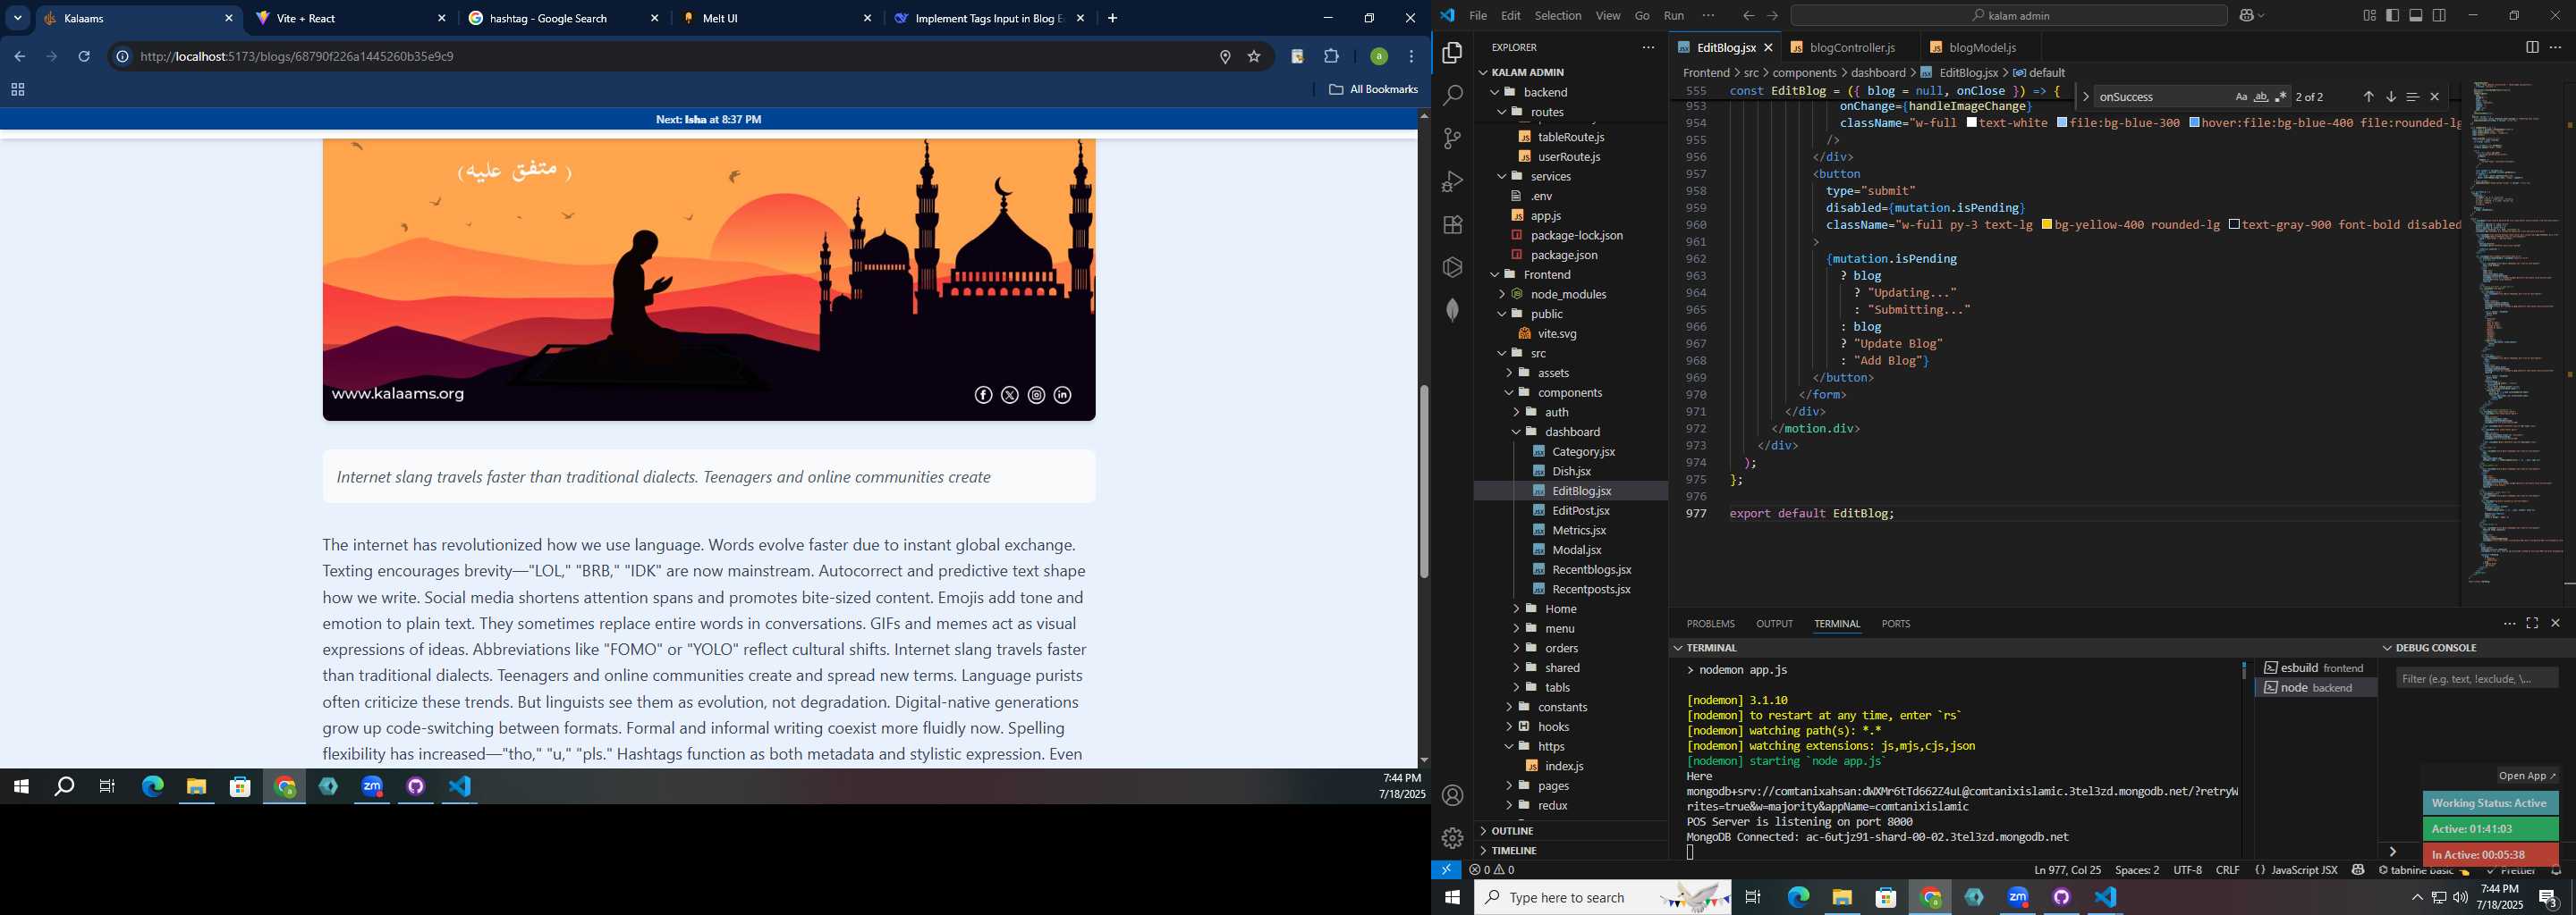This screenshot has height=915, width=2576.
Task: Open the Chrome profile avatar
Action: click(1378, 57)
